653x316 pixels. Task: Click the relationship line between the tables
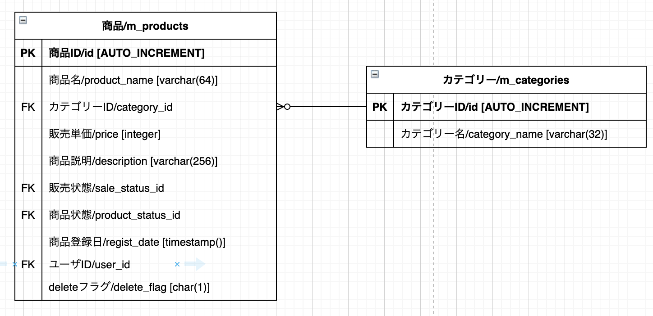tap(327, 107)
